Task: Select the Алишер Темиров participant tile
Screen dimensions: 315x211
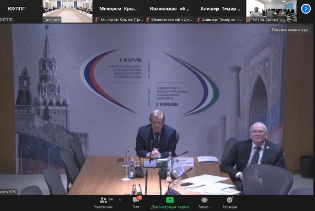Action: coord(220,11)
